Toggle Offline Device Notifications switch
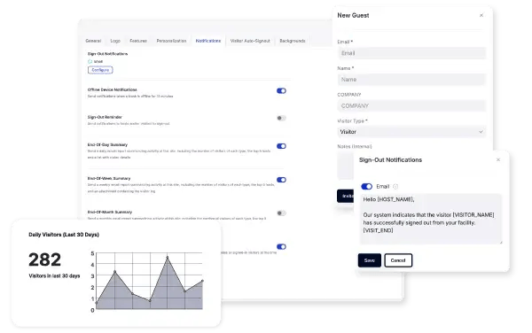Viewport: 532px width, 333px height. tap(281, 91)
